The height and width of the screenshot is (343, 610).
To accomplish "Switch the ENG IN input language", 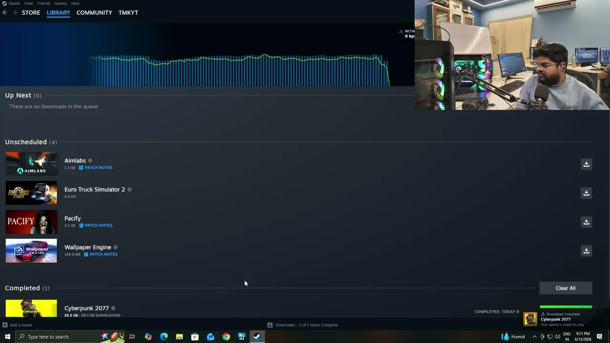I will [567, 337].
